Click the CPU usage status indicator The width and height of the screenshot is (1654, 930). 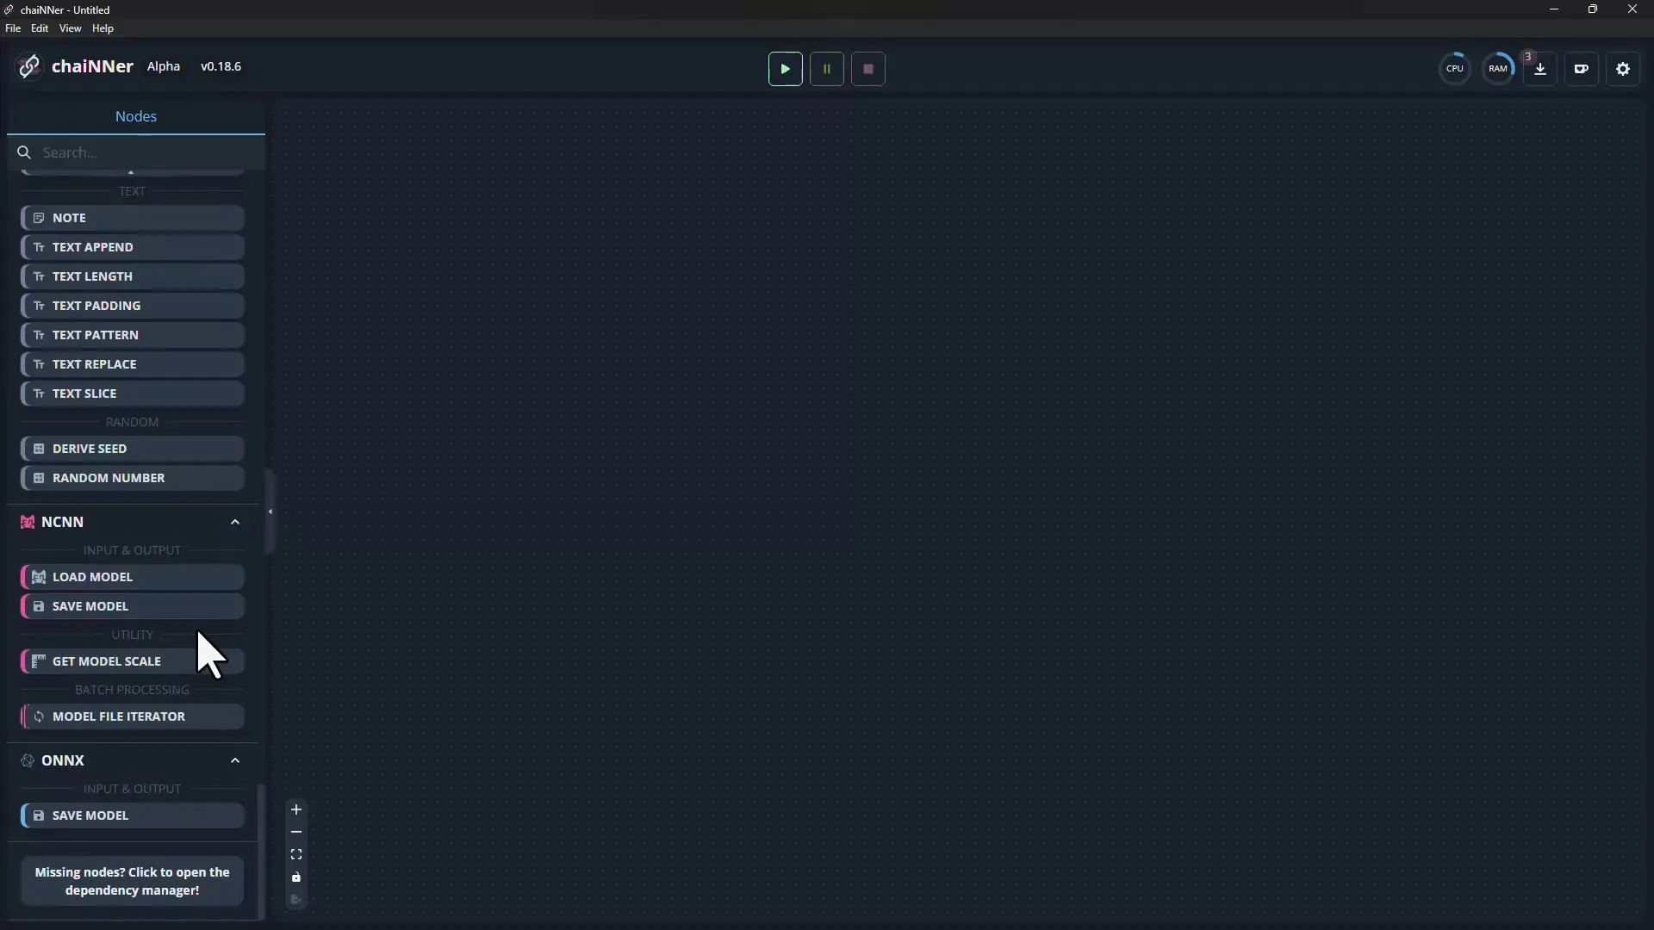(x=1455, y=68)
